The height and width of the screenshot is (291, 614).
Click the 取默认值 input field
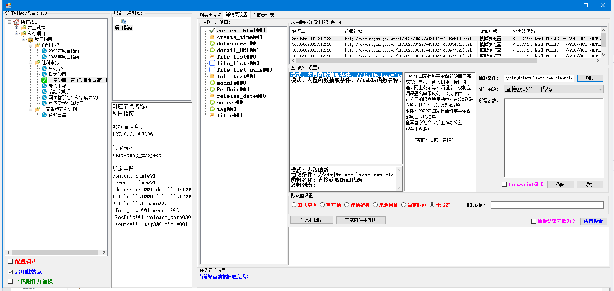click(x=547, y=205)
